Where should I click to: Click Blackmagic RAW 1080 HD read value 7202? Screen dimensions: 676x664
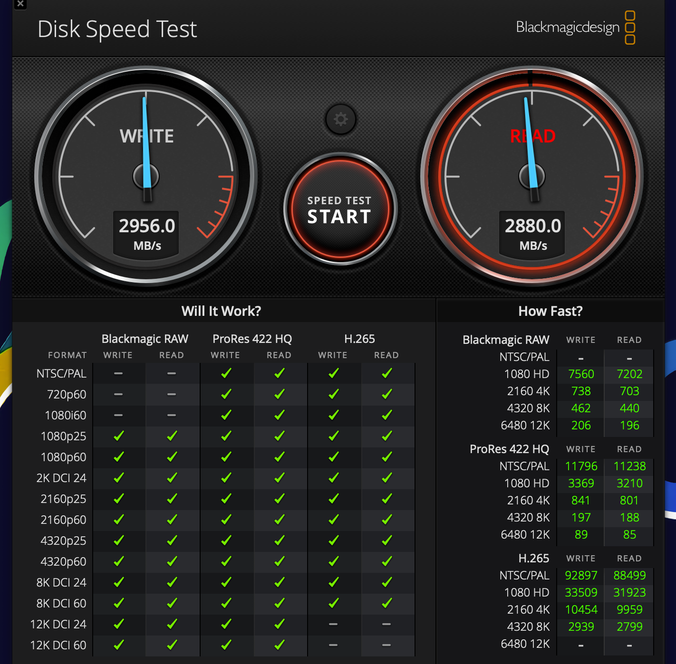[629, 374]
